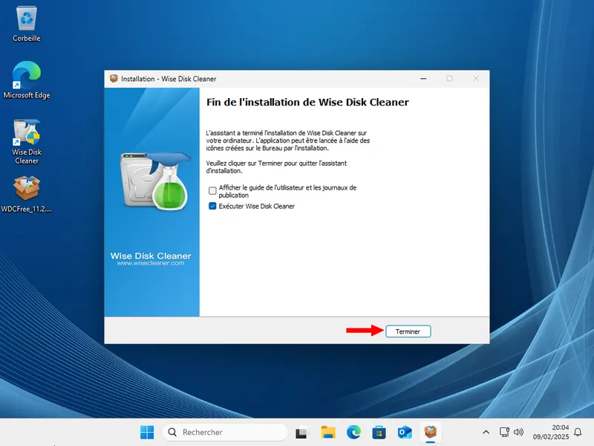Minimize the Wise Disk Cleaner installer window
594x446 pixels.
click(423, 79)
